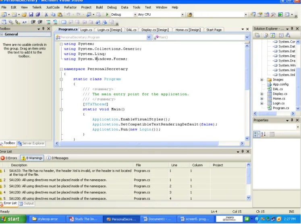The height and width of the screenshot is (224, 301).
Task: Click the Uncomment Lines icon
Action: tap(55, 22)
